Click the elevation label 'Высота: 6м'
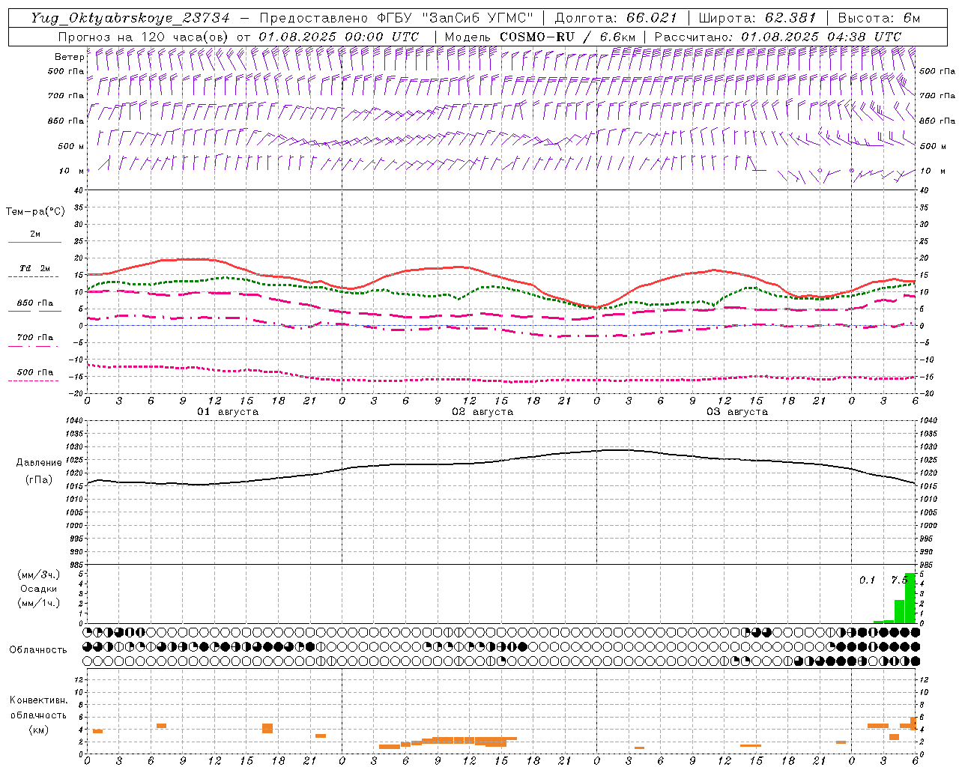 click(x=878, y=19)
